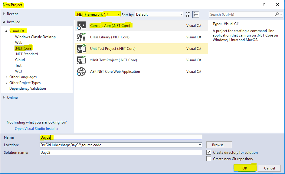Select the Cloud category

coord(20,60)
